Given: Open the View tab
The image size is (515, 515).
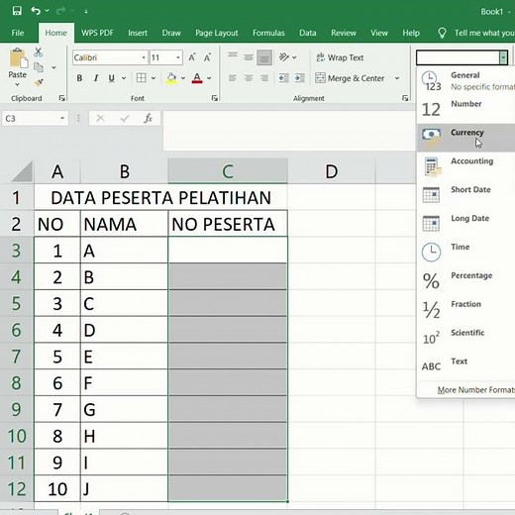Looking at the screenshot, I should pos(379,33).
